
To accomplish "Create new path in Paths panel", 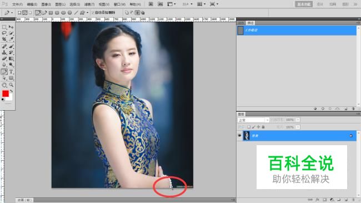I will coord(346,108).
